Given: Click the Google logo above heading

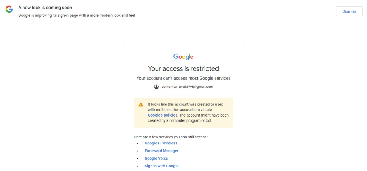Looking at the screenshot, I should (x=183, y=57).
